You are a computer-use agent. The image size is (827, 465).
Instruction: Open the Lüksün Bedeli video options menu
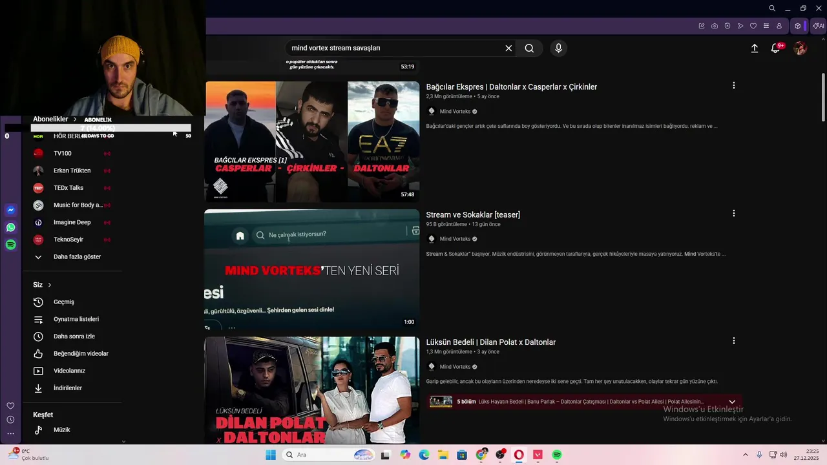pyautogui.click(x=733, y=341)
